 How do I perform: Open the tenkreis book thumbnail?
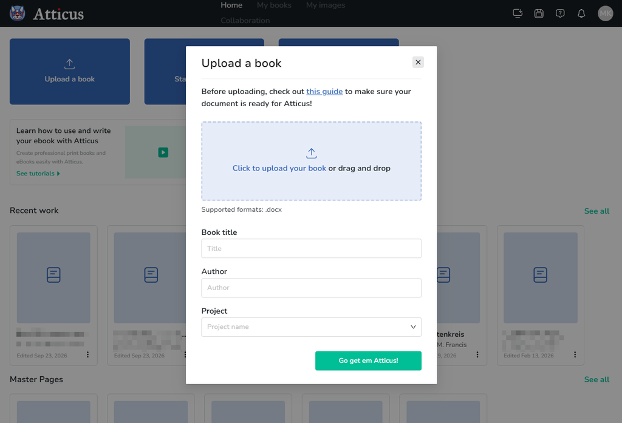459,278
